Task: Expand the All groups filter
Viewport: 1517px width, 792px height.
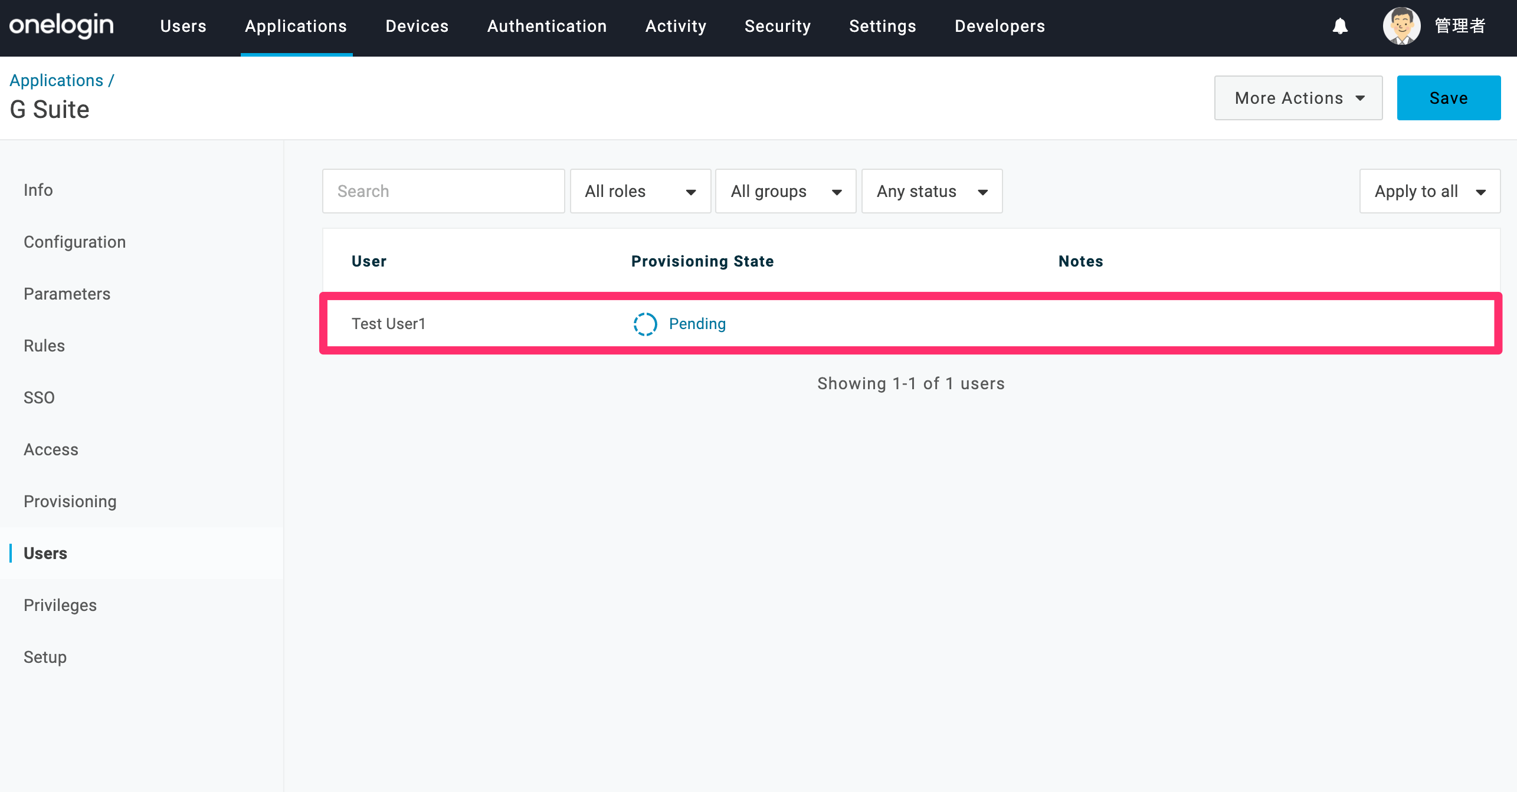Action: click(x=785, y=191)
